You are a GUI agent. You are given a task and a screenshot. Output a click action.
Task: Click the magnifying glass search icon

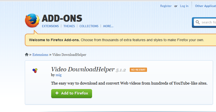coord(197,22)
